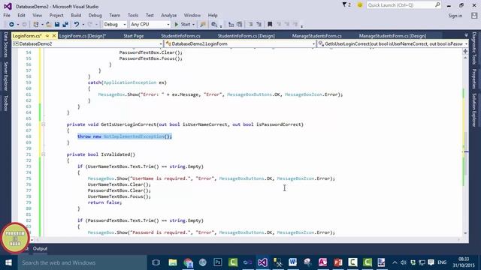Open File Explorer from the taskbar

[173, 262]
